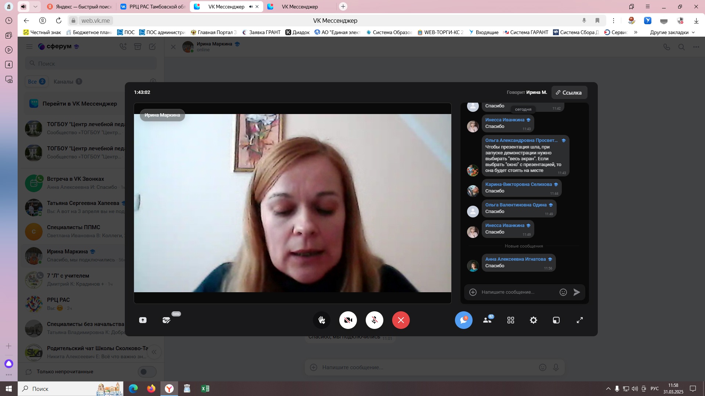Toggle the call chat panel
This screenshot has height=396, width=705.
[464, 320]
